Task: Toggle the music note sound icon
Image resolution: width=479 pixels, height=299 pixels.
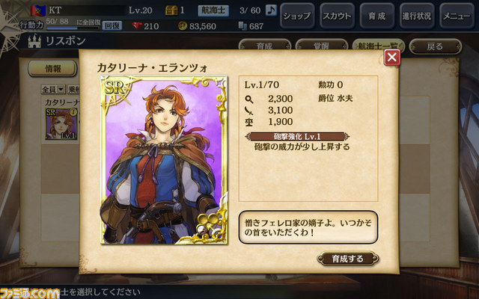Action: coord(271,10)
